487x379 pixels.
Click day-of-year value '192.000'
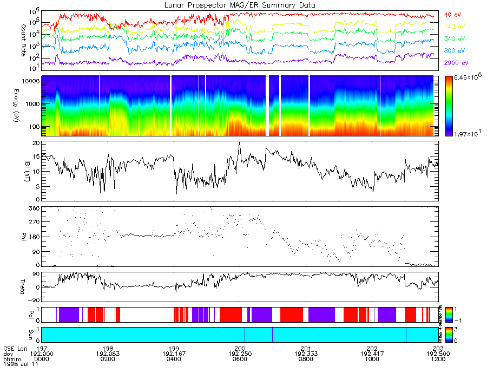point(42,354)
